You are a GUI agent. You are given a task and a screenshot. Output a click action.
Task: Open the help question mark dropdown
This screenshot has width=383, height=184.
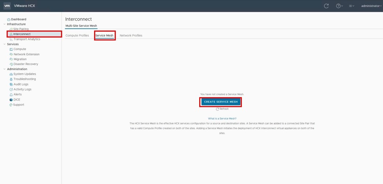click(x=339, y=6)
